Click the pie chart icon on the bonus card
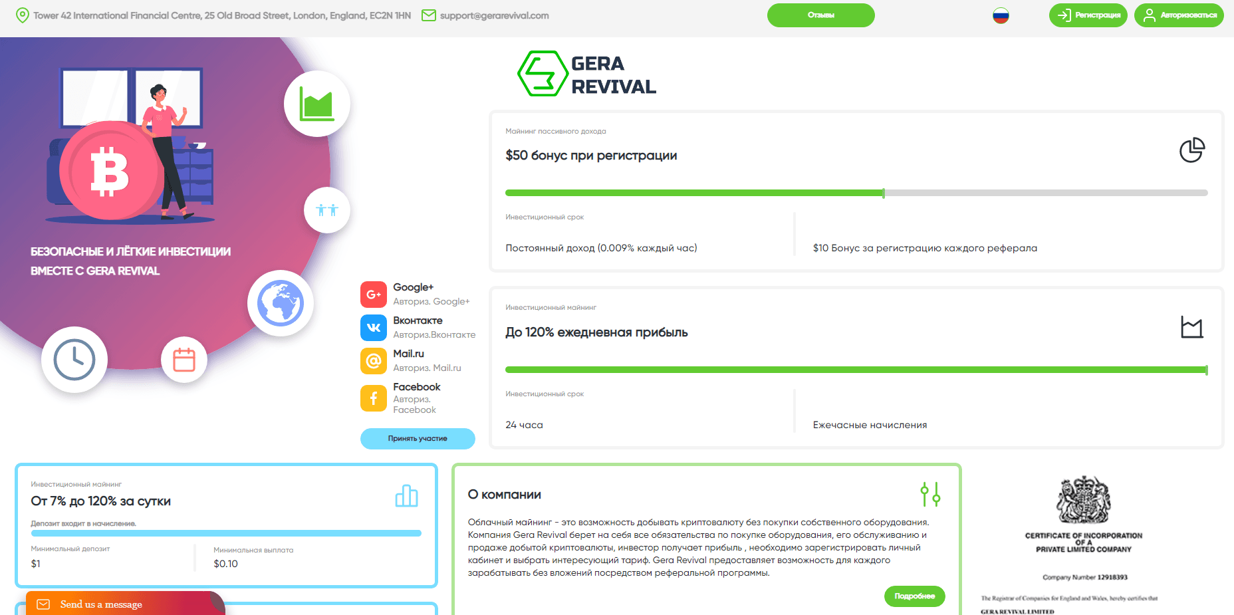1234x615 pixels. tap(1193, 150)
